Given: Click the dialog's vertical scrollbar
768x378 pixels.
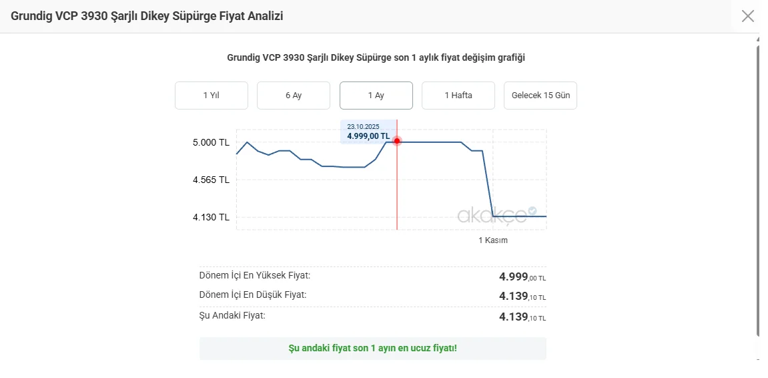Looking at the screenshot, I should click(x=758, y=187).
